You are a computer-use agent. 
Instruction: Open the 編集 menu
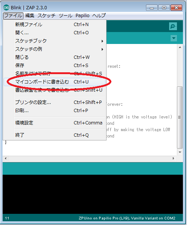[30, 16]
